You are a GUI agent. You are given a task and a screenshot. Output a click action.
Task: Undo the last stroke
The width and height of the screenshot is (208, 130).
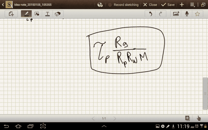click(x=150, y=14)
